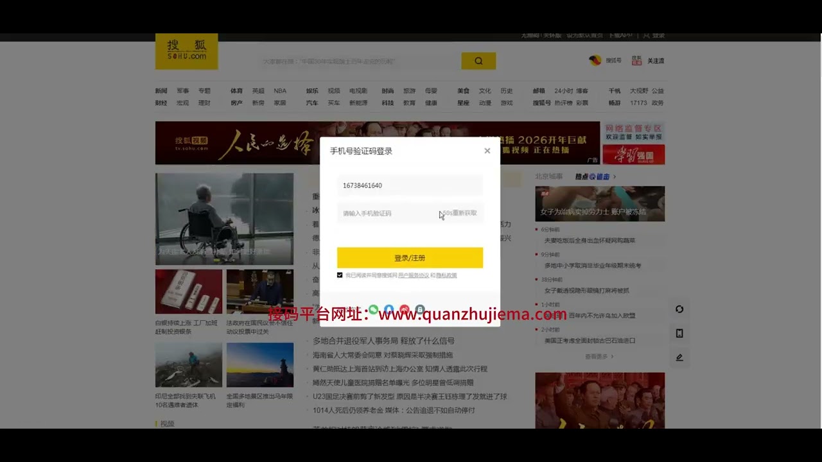Open the 法政府 news thumbnail
Screen dimensions: 822x462
[260, 292]
